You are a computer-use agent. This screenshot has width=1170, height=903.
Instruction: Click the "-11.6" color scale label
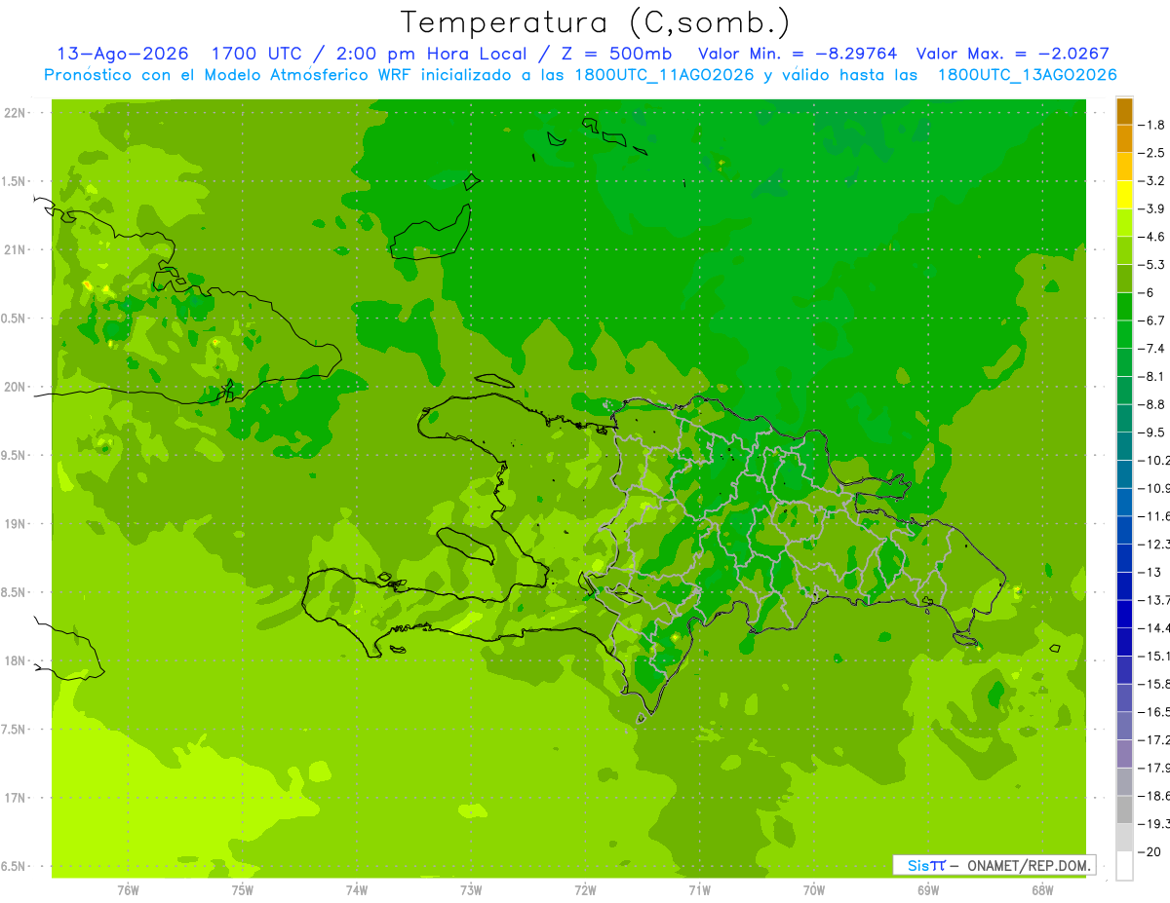pyautogui.click(x=1155, y=516)
